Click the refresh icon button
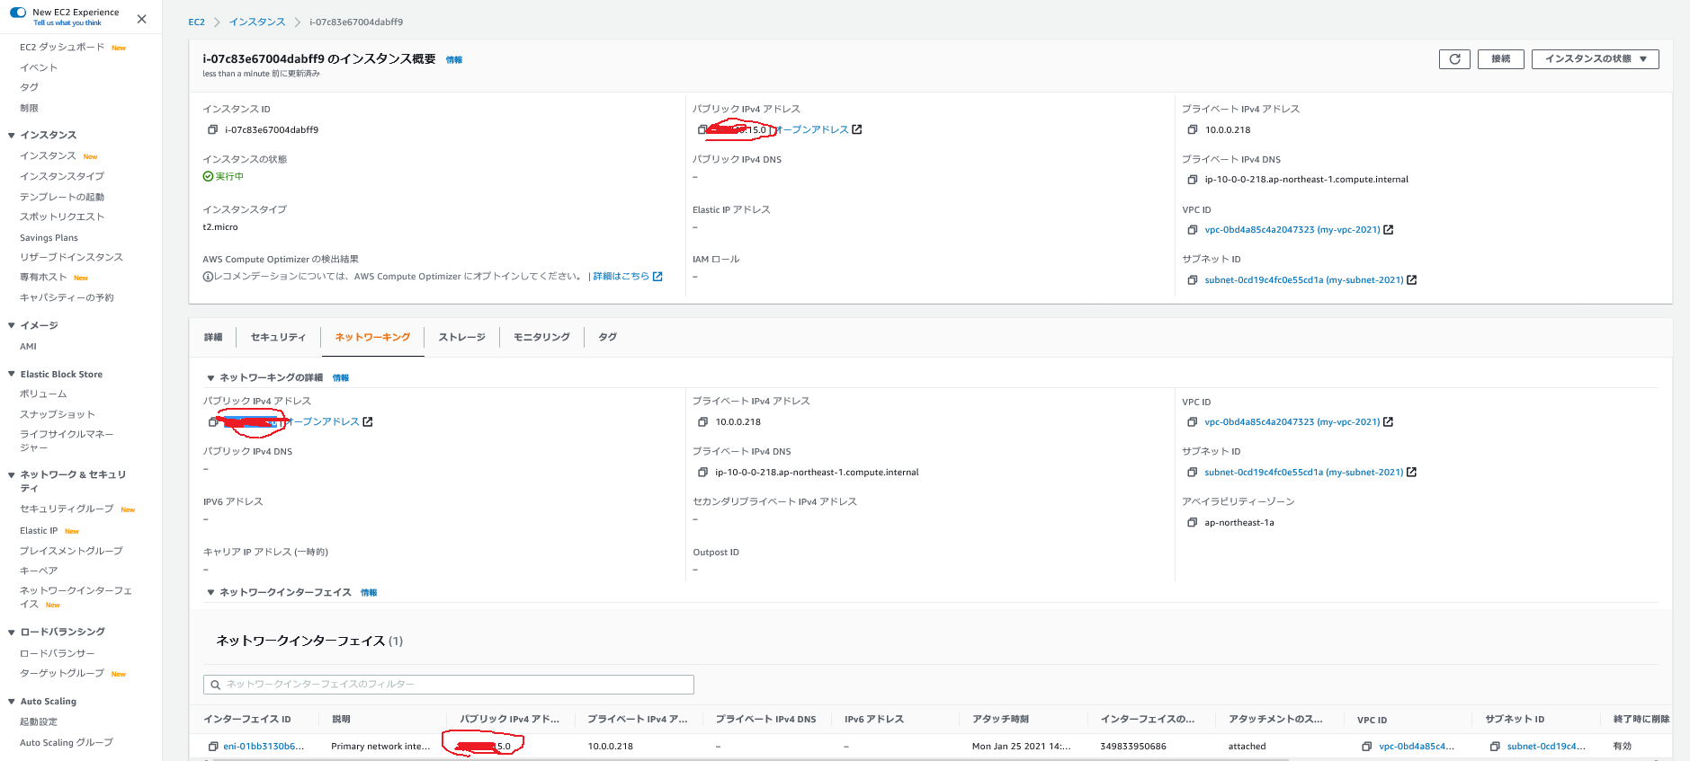This screenshot has width=1690, height=761. tap(1454, 59)
